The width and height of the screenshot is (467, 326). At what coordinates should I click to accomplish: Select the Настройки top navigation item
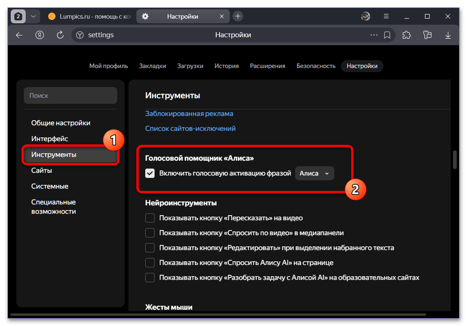pyautogui.click(x=362, y=66)
